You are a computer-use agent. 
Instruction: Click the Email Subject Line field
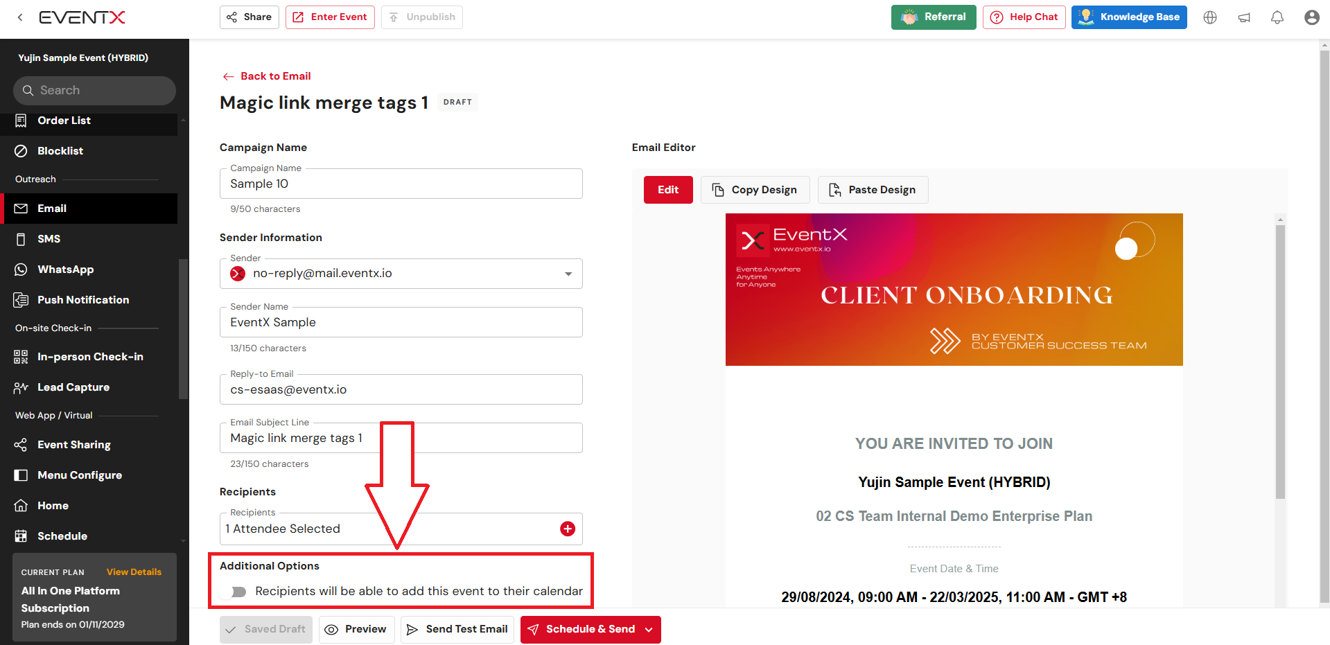[x=401, y=438]
